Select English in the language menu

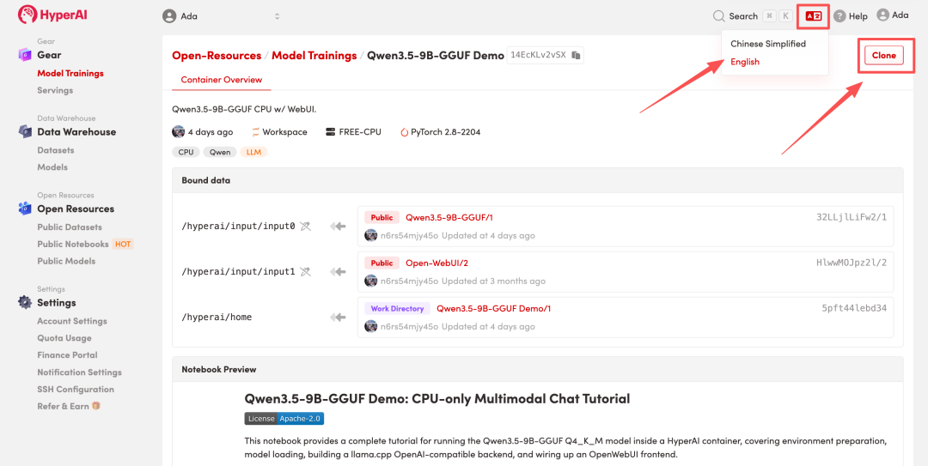click(x=744, y=62)
